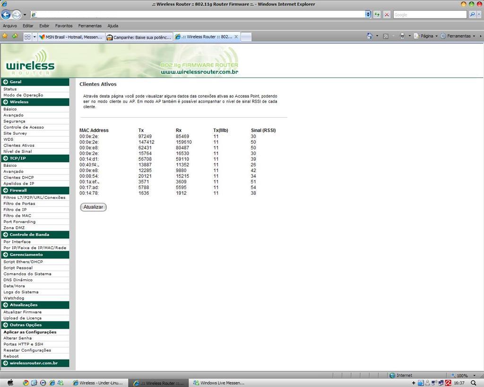Click the Reboot link
Screen dimensions: 484x387
[11, 356]
